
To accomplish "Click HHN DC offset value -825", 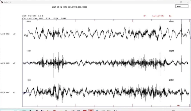I will click(29, 51).
